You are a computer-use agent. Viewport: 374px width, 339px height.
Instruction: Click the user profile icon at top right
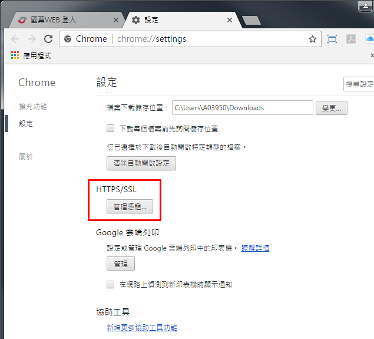point(366,6)
